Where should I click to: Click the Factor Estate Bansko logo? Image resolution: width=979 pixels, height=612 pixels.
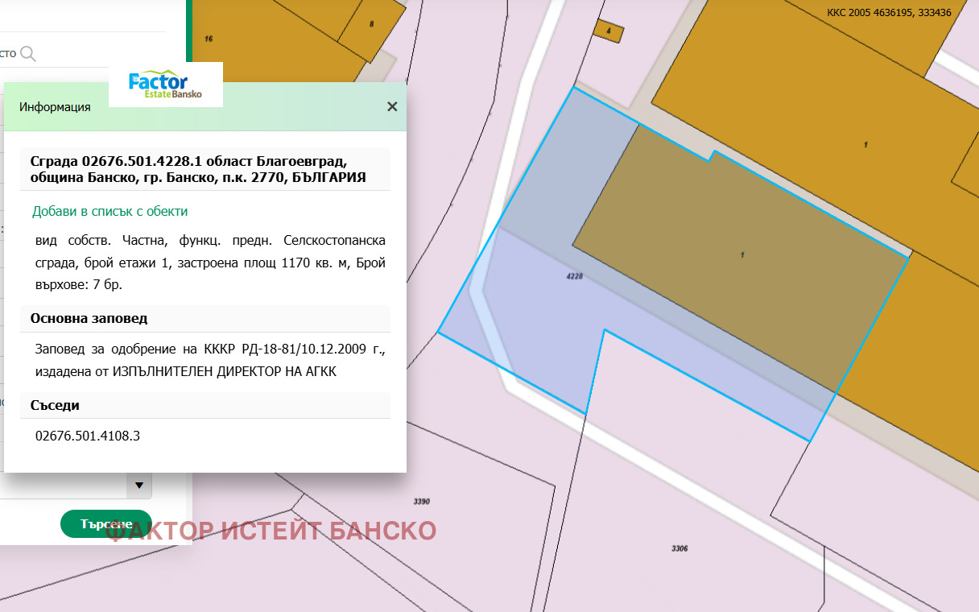click(x=165, y=85)
